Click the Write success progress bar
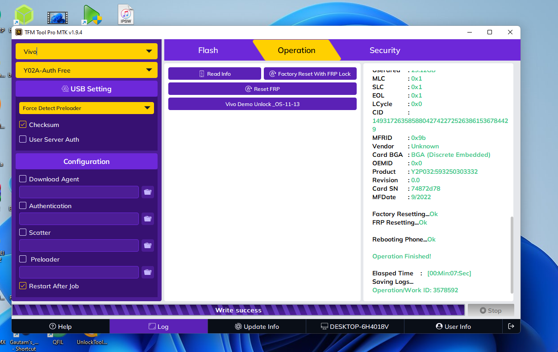 (238, 310)
